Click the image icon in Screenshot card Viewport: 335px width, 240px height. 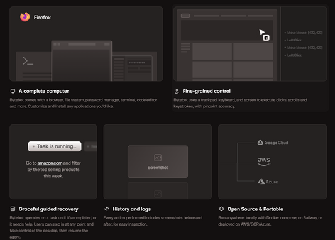click(158, 158)
